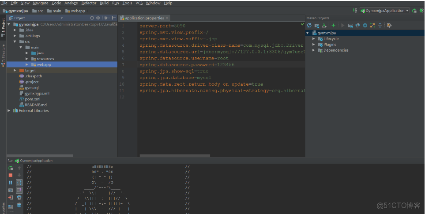The width and height of the screenshot is (425, 214).
Task: Click Dump Threads camera icon
Action: 11,190
